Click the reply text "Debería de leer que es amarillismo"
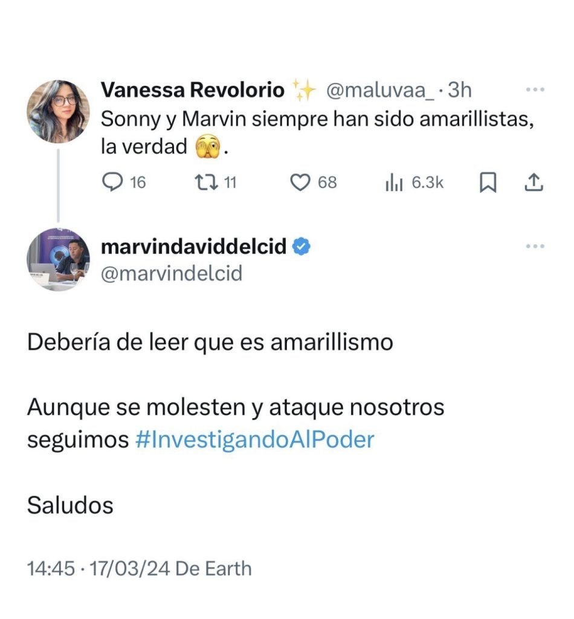 pyautogui.click(x=210, y=343)
